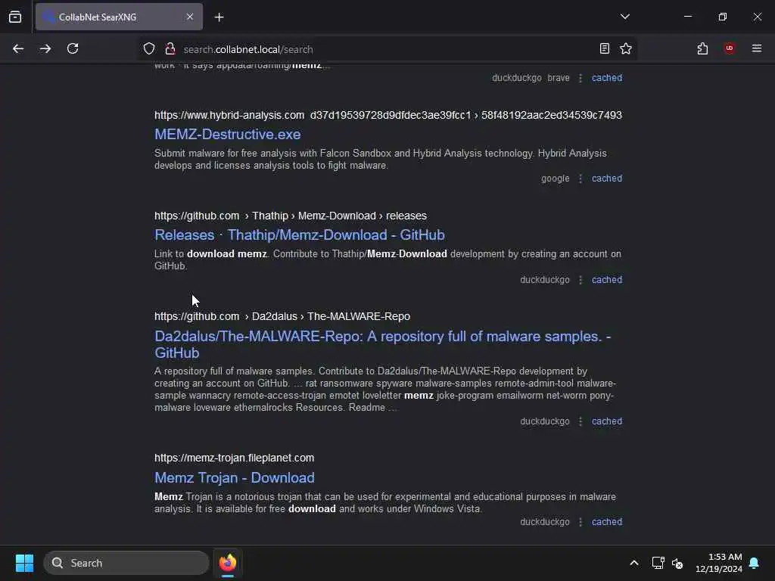This screenshot has height=581, width=775.
Task: Click the hybrid-analysis.com result URL
Action: pos(388,115)
